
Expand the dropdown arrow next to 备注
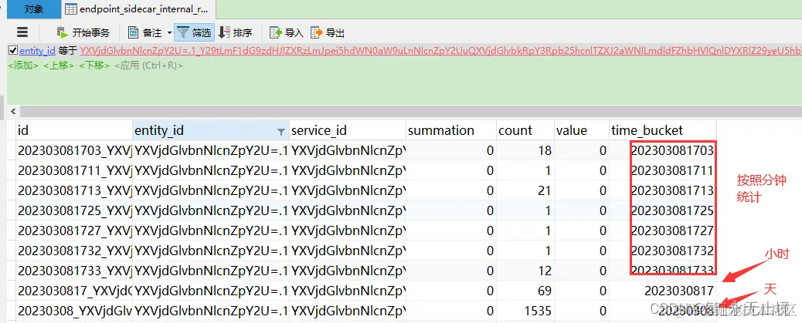point(169,32)
